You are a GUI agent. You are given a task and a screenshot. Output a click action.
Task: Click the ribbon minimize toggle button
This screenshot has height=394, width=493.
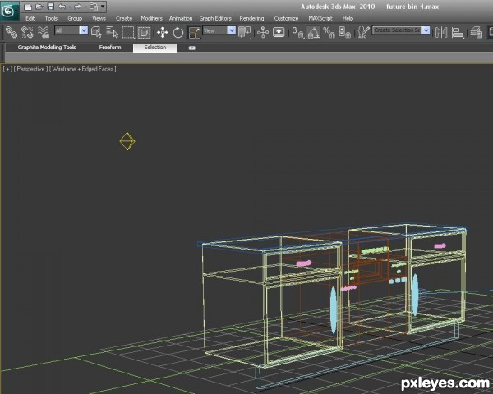(191, 48)
